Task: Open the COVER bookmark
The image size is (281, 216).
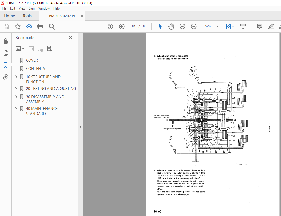Action: [32, 60]
